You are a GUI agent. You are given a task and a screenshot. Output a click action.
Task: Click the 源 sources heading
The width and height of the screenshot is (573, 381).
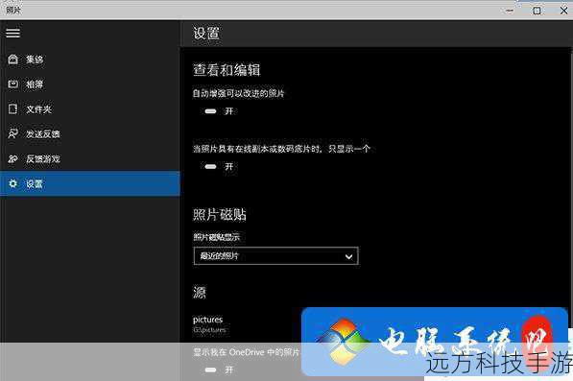[200, 293]
